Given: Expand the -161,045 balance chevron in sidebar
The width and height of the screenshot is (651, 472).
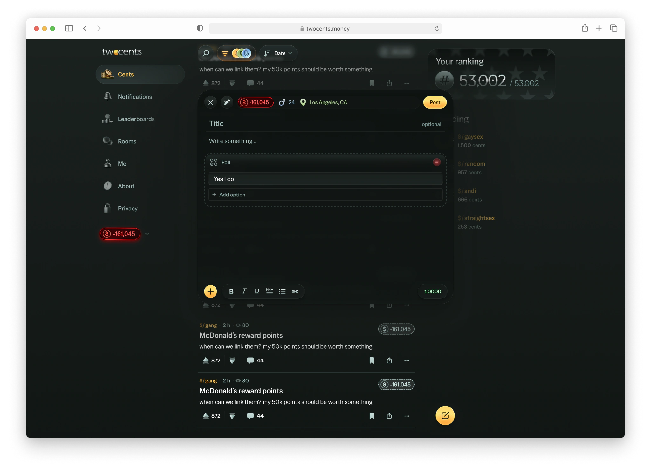Looking at the screenshot, I should (x=147, y=234).
